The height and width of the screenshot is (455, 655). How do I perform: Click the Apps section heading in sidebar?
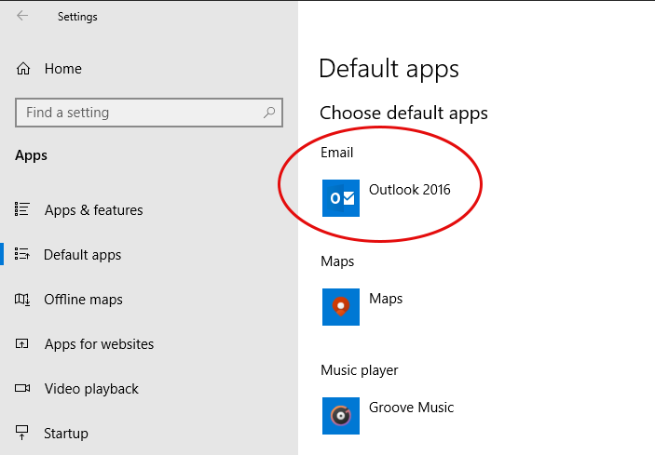click(x=31, y=155)
